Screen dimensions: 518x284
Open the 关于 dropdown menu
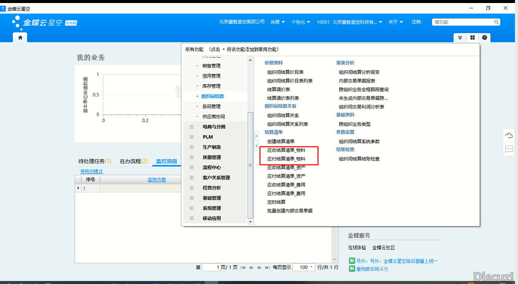pos(396,22)
